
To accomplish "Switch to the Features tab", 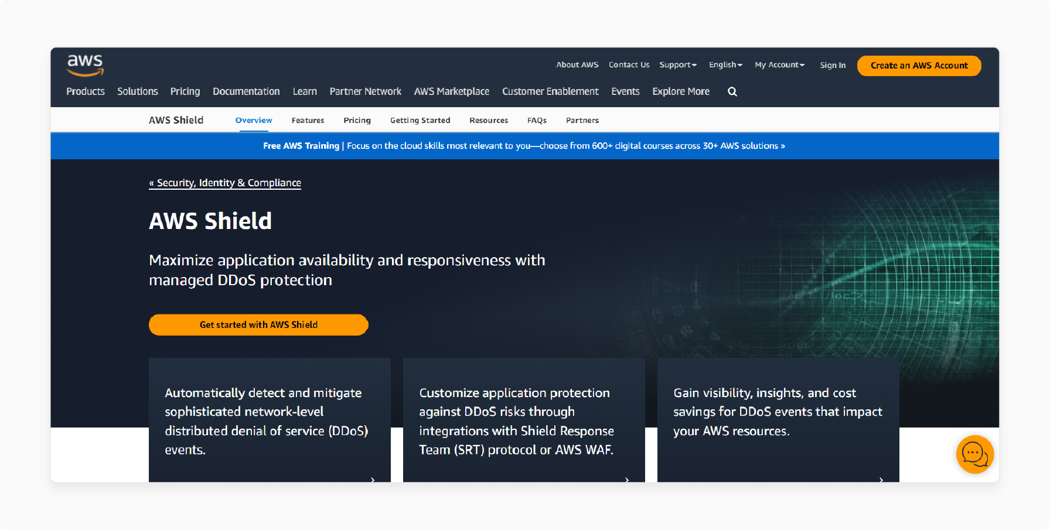I will [308, 120].
